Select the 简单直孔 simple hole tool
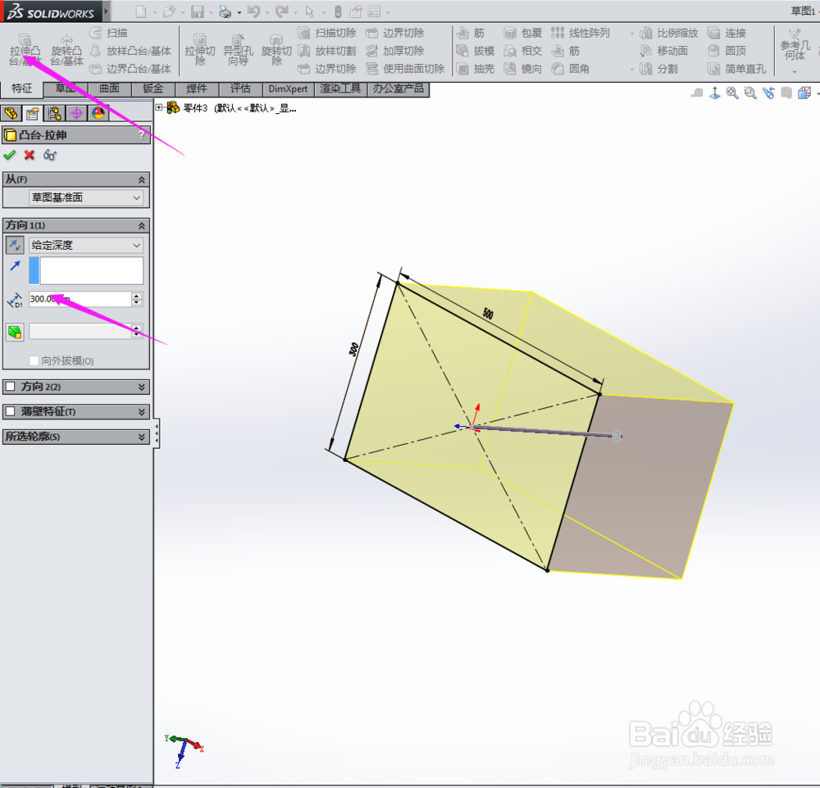 click(737, 69)
